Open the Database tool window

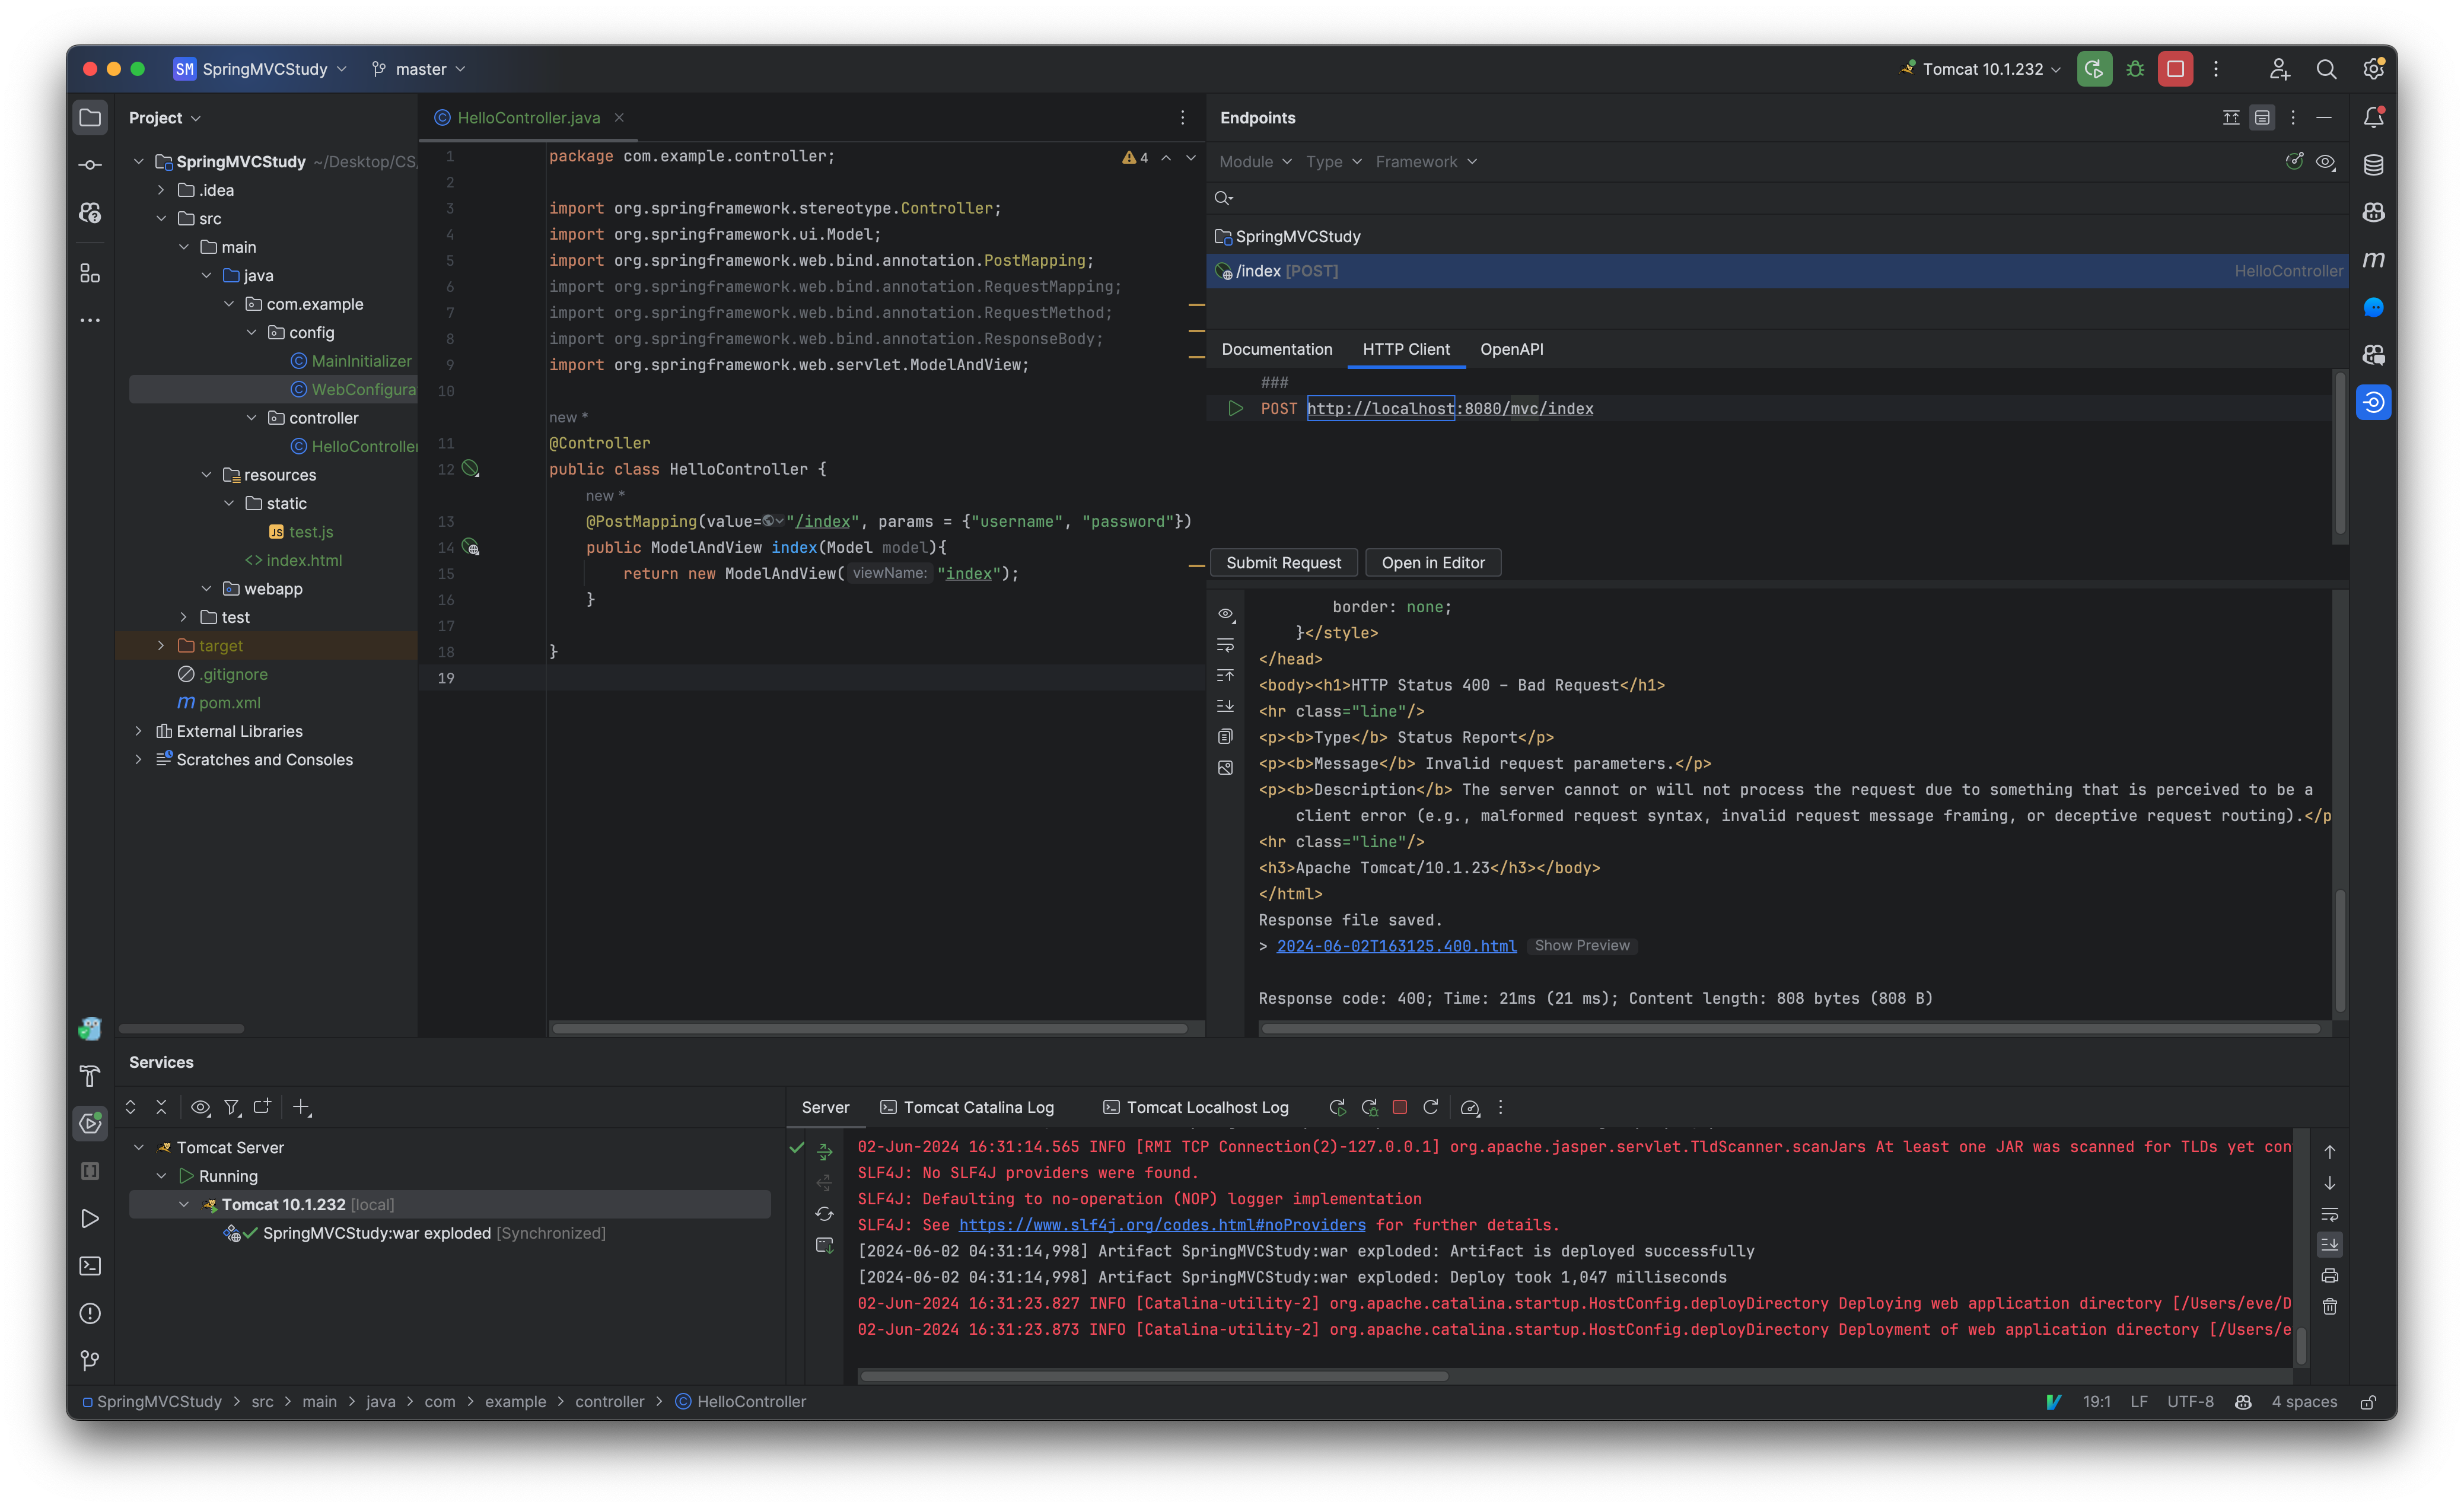(2374, 165)
